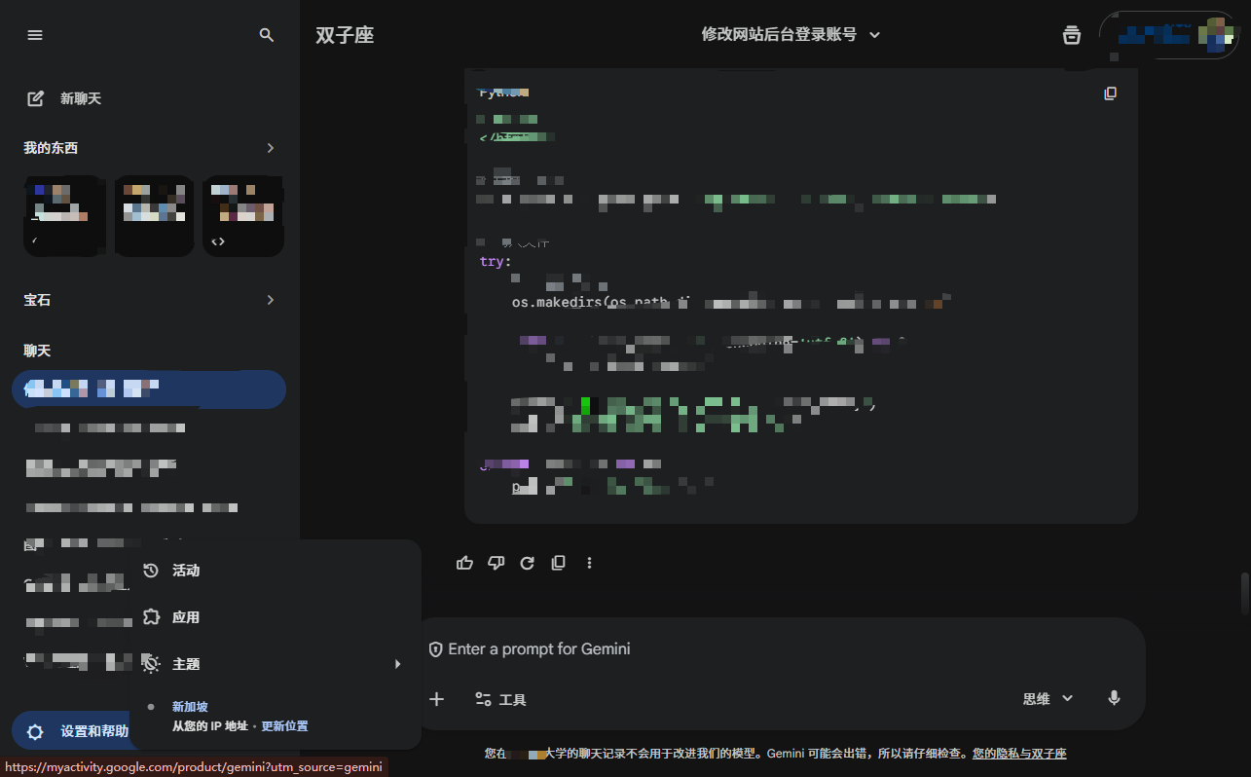Open the hamburger main menu

(35, 35)
